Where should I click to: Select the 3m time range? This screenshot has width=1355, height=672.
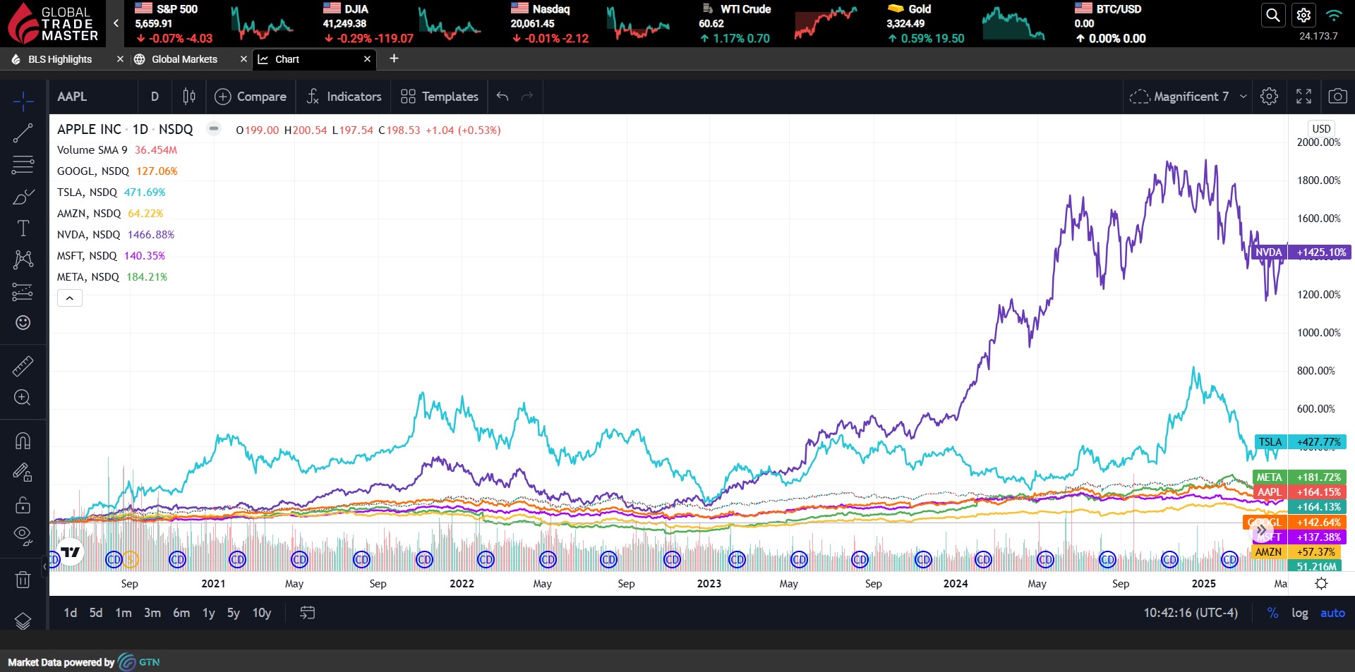click(152, 613)
